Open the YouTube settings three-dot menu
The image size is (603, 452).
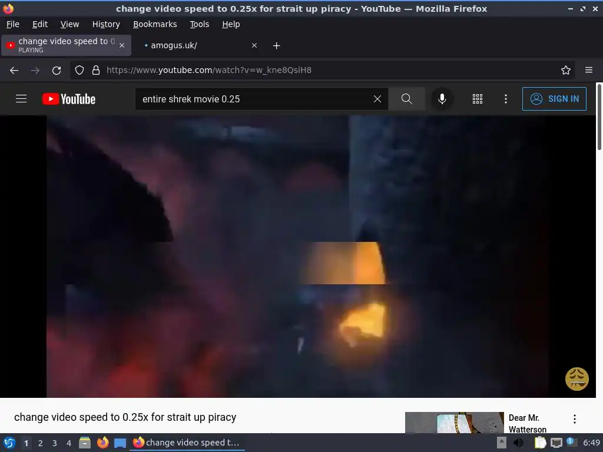tap(506, 99)
